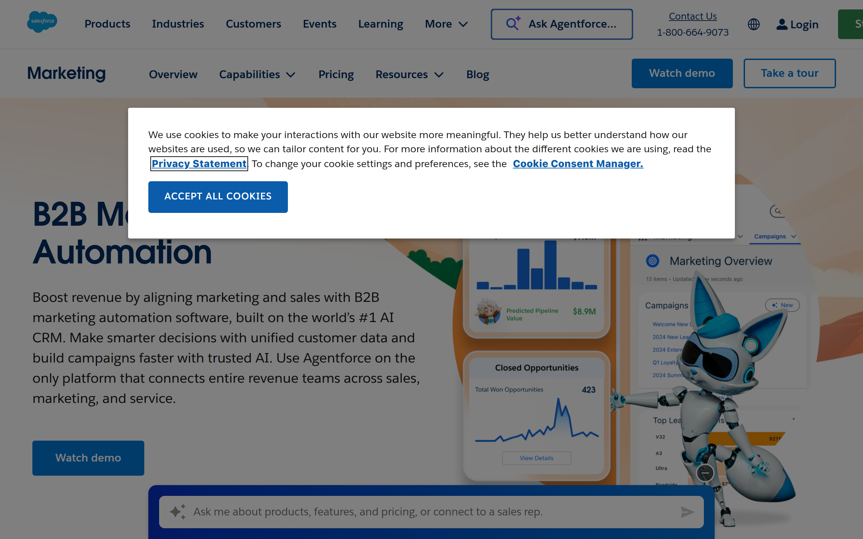Select Blog in the Marketing navigation
This screenshot has width=863, height=539.
pyautogui.click(x=477, y=74)
